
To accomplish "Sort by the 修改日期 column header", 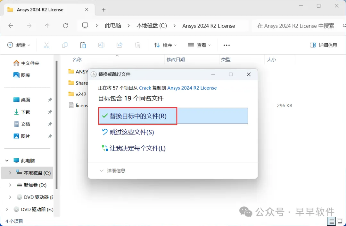I will [x=176, y=59].
